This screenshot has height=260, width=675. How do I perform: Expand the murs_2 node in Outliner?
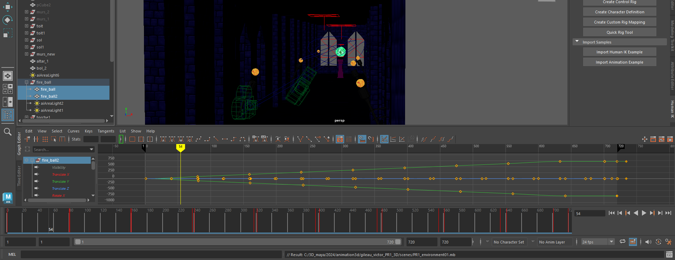coord(26,12)
